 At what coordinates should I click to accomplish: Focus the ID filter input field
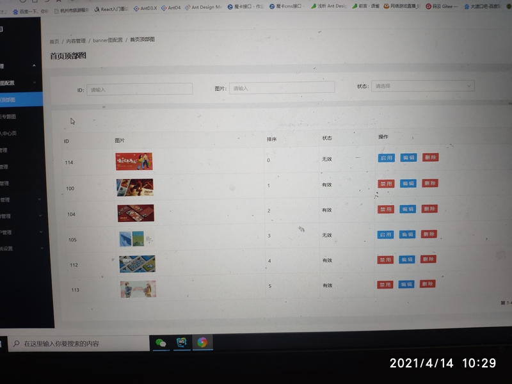140,89
